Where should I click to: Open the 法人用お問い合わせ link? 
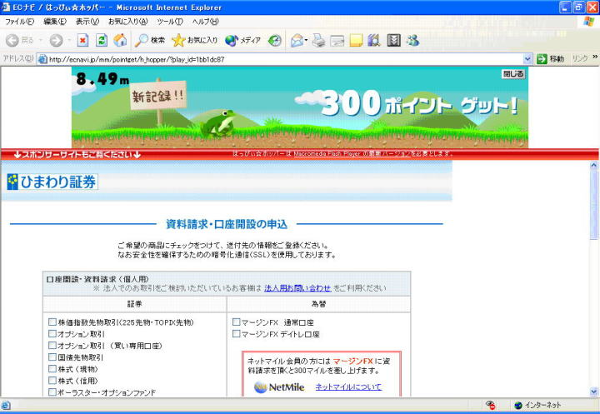(297, 288)
